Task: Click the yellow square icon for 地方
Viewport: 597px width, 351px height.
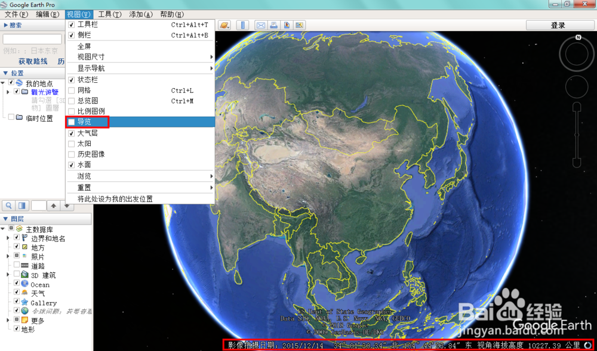Action: pyautogui.click(x=24, y=247)
